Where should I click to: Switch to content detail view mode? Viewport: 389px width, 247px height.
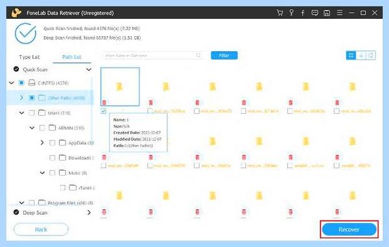(371, 56)
